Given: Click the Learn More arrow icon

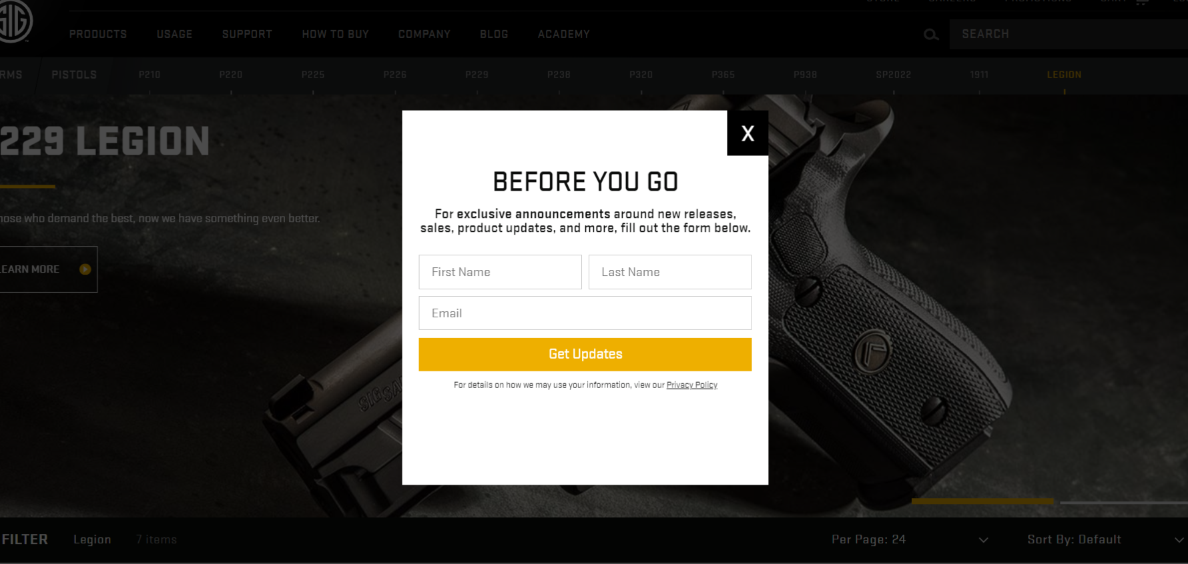Looking at the screenshot, I should click(x=85, y=269).
